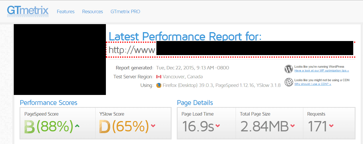Click the Latest Performance Report heading

(185, 36)
